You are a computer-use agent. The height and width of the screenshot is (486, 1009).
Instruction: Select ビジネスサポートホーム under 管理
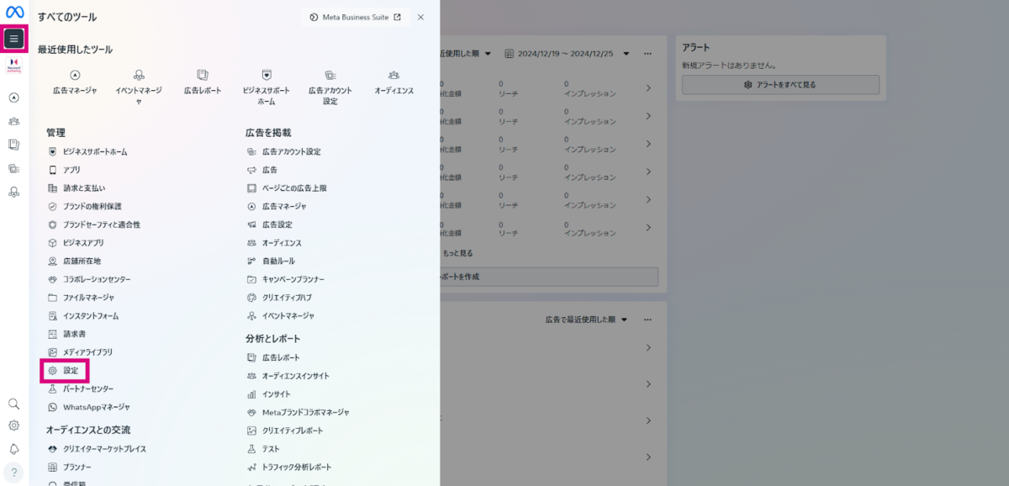click(88, 151)
